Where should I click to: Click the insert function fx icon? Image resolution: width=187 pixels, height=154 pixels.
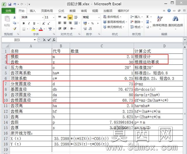[x=54, y=40]
